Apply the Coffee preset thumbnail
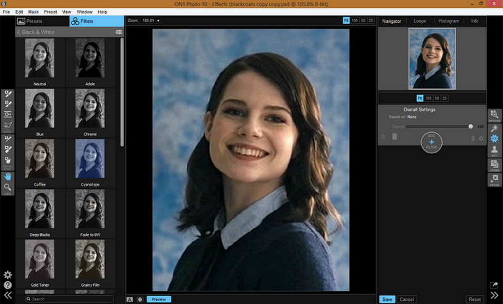 [39, 159]
